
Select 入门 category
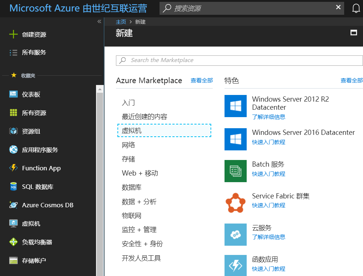click(x=128, y=103)
